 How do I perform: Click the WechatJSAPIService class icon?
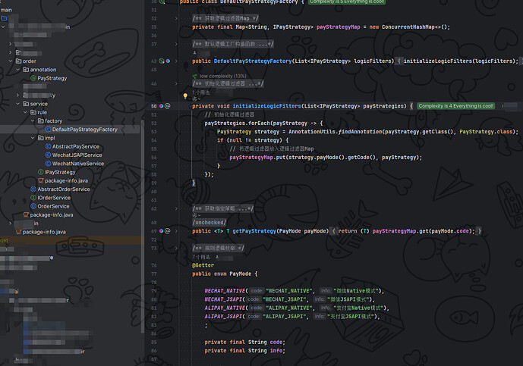[48, 155]
